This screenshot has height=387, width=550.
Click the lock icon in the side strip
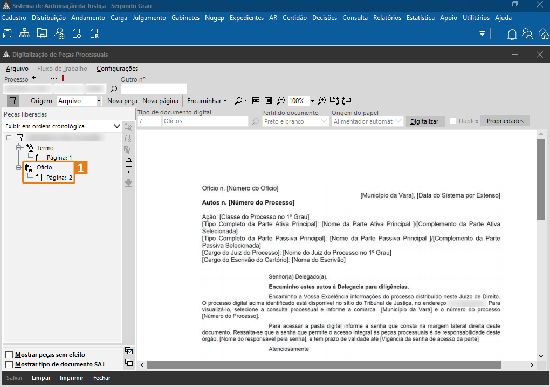(129, 162)
